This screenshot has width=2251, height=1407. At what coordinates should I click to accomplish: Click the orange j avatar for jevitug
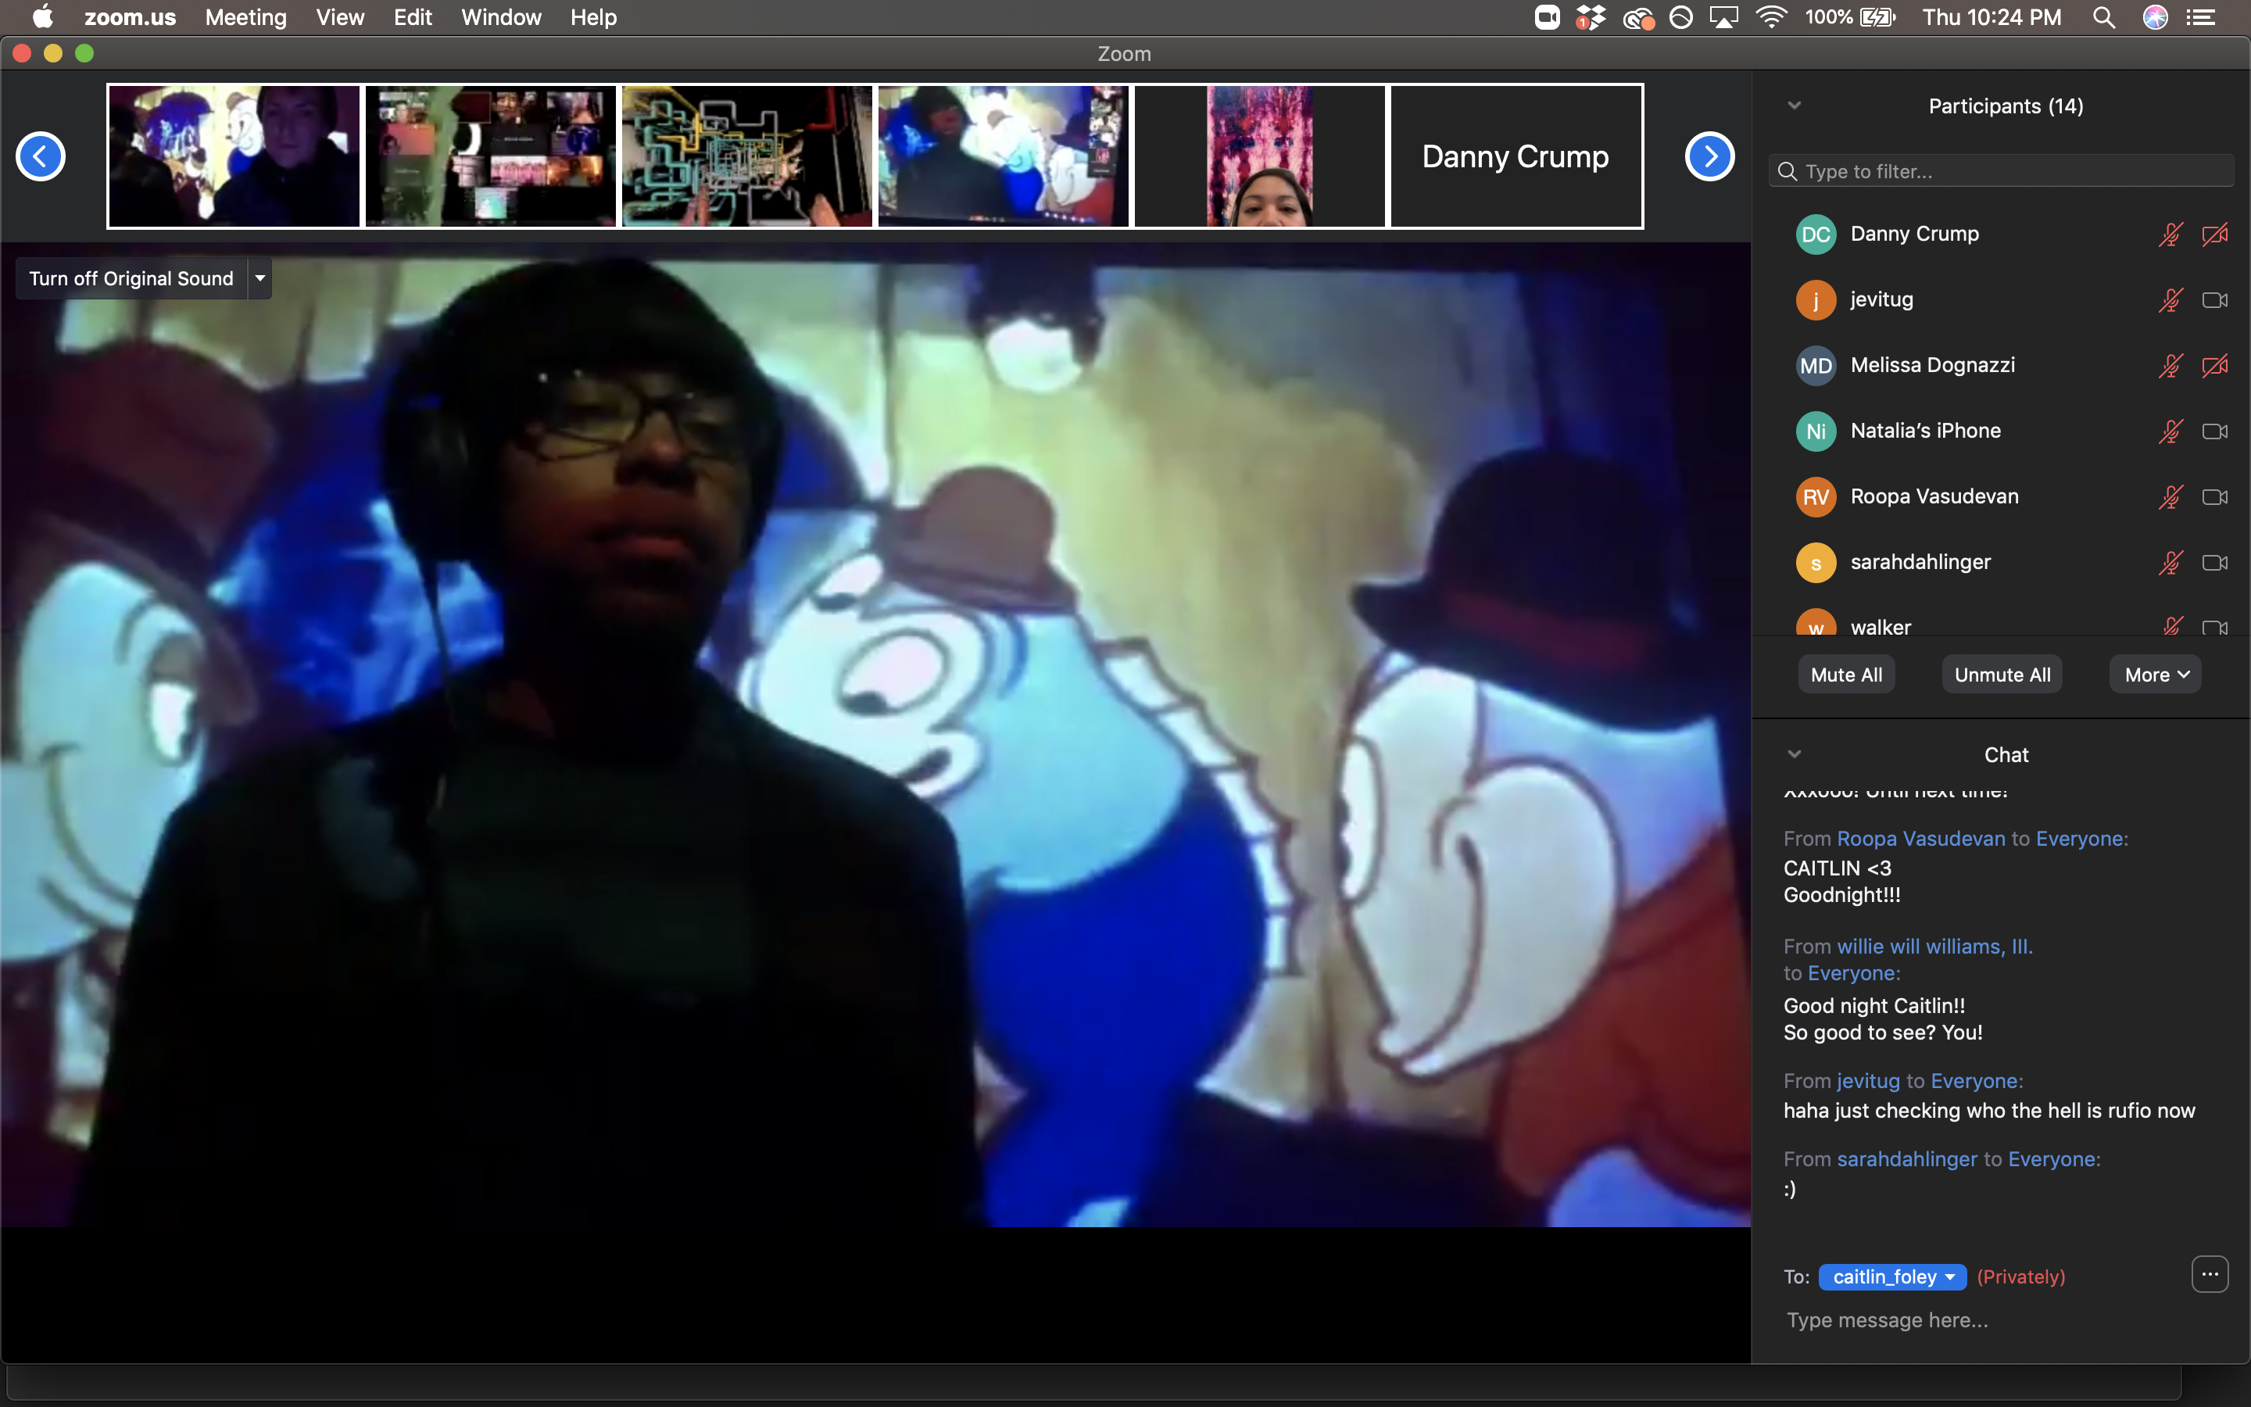[x=1816, y=299]
